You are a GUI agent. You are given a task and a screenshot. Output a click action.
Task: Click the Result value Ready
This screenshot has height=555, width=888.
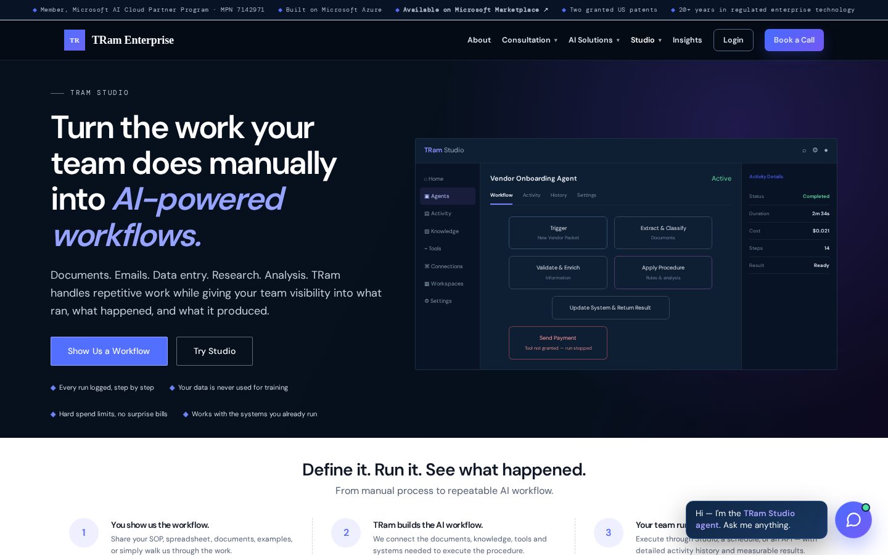coord(821,265)
